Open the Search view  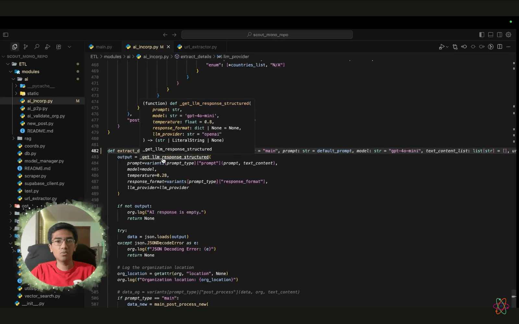(x=37, y=47)
